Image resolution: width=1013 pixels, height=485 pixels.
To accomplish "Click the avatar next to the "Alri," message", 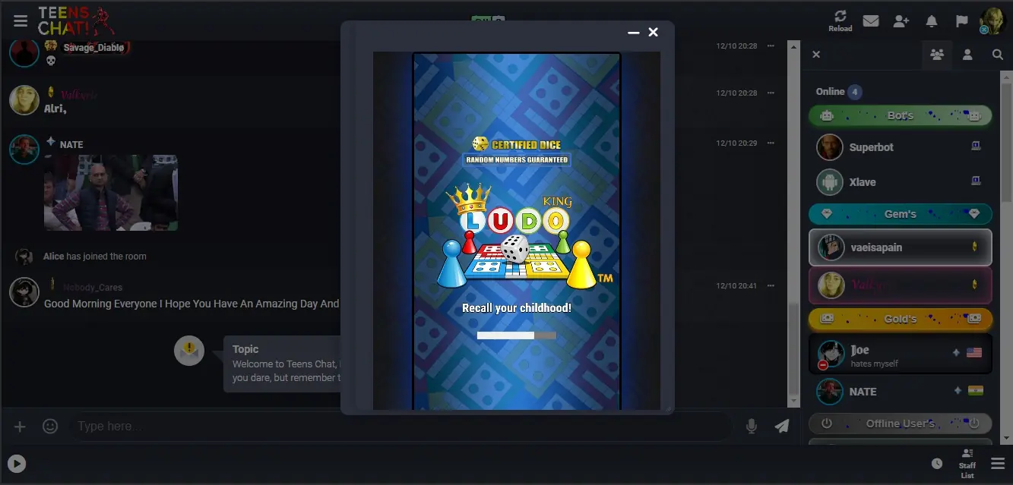I will (x=24, y=100).
